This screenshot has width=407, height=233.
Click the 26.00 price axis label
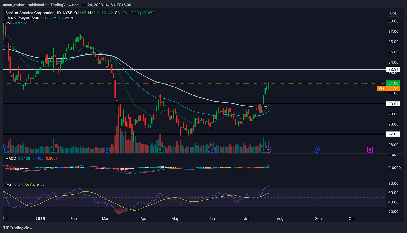point(393,145)
